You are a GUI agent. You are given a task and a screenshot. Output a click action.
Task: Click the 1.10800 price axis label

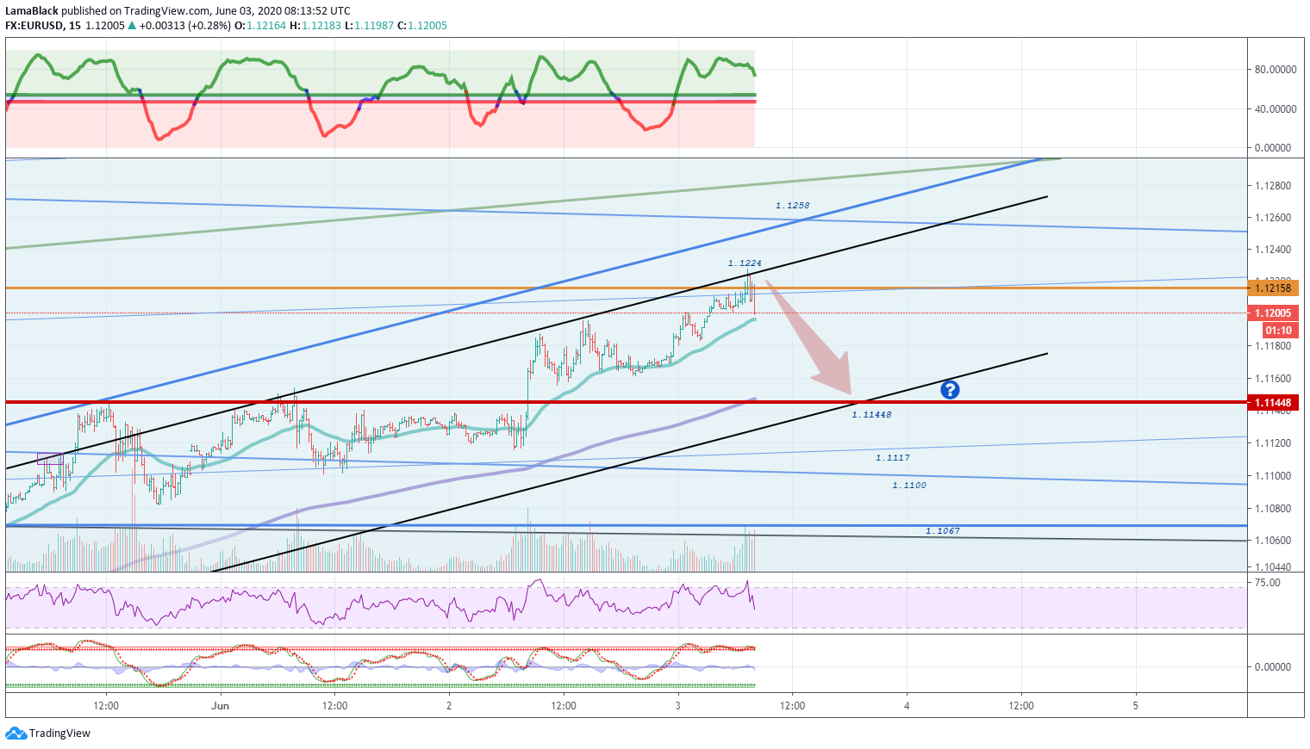coord(1273,509)
